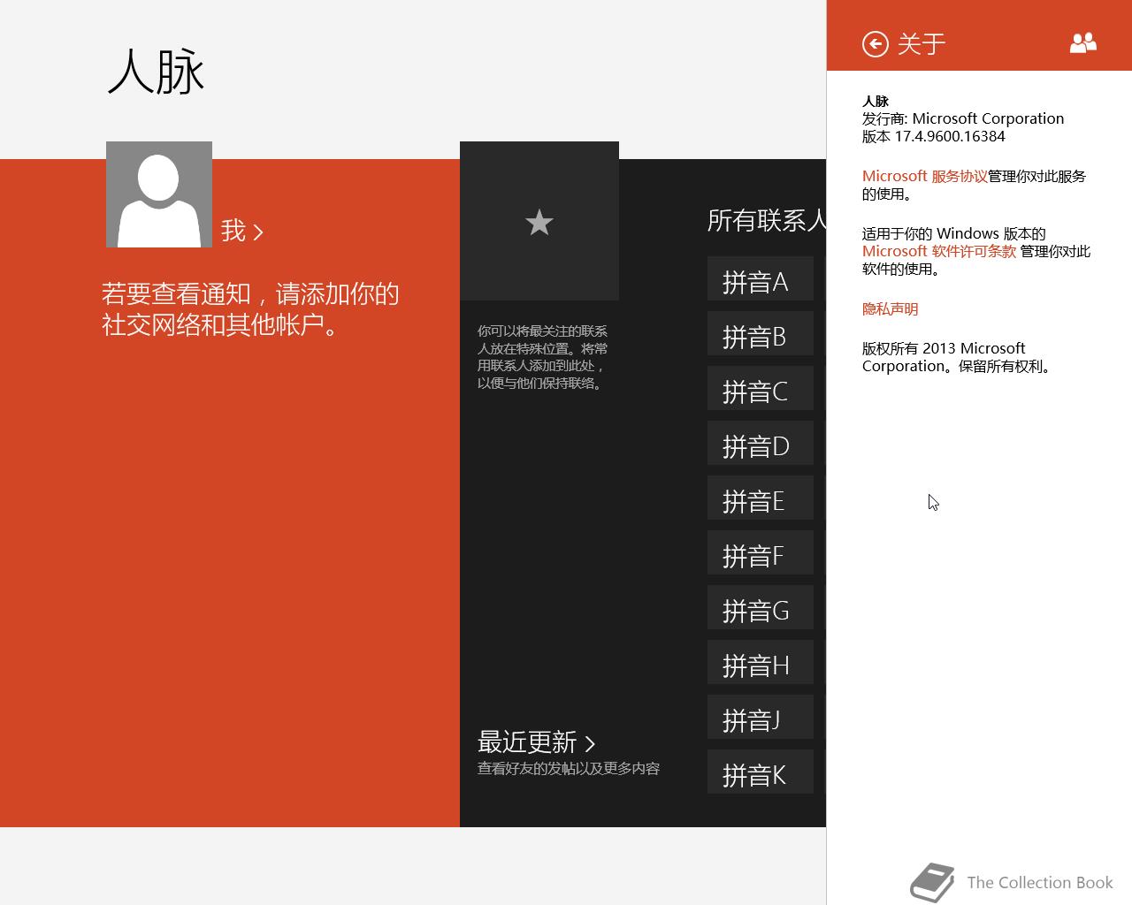Jump to 拼音G contacts
Image resolution: width=1132 pixels, height=905 pixels.
pyautogui.click(x=761, y=607)
